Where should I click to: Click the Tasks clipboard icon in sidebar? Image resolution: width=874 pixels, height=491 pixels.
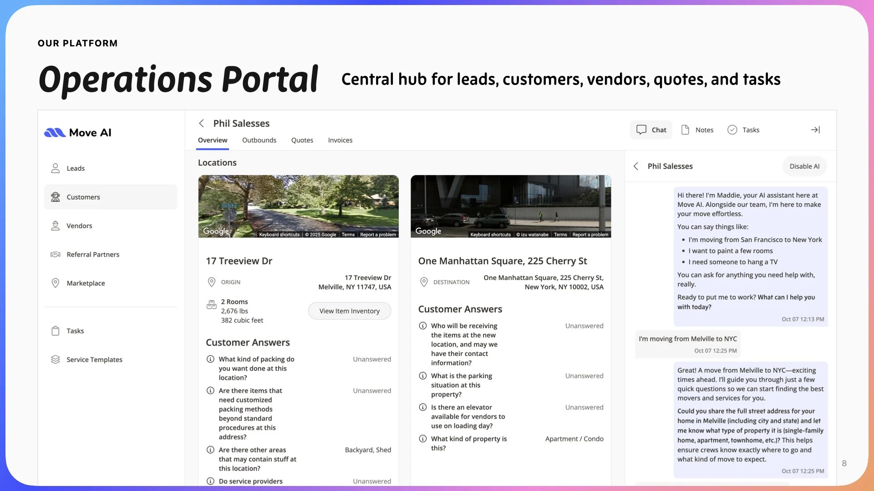point(55,331)
